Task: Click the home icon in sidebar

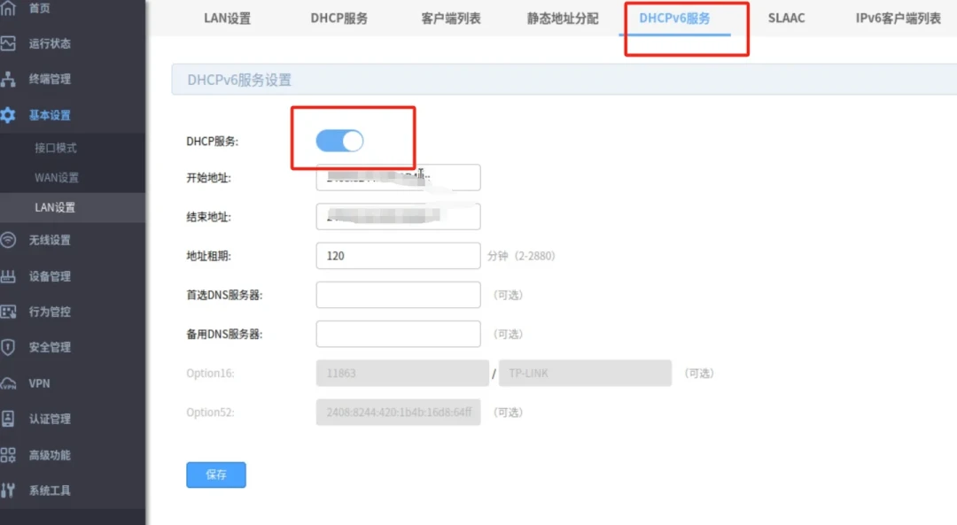Action: coord(7,7)
